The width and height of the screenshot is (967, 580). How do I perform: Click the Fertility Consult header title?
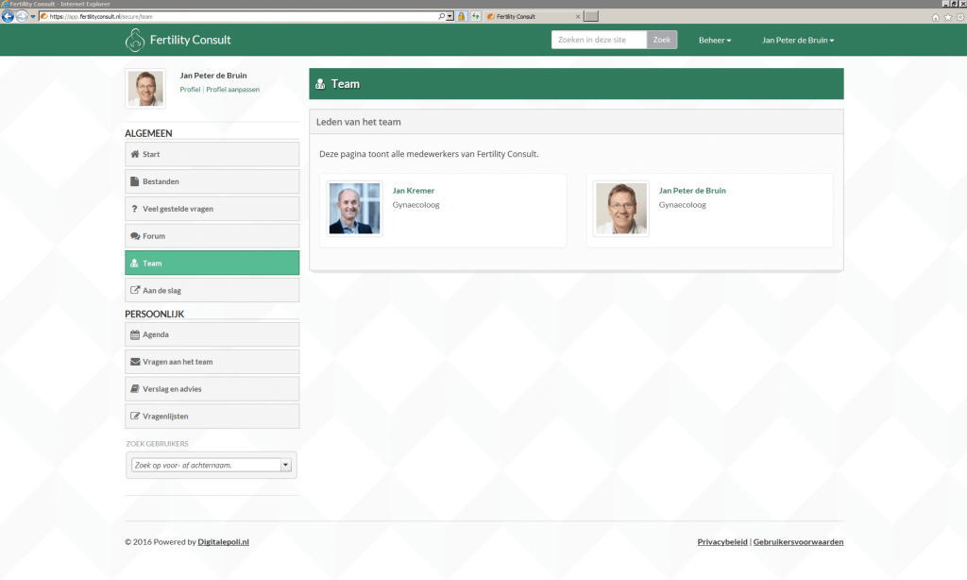tap(190, 40)
